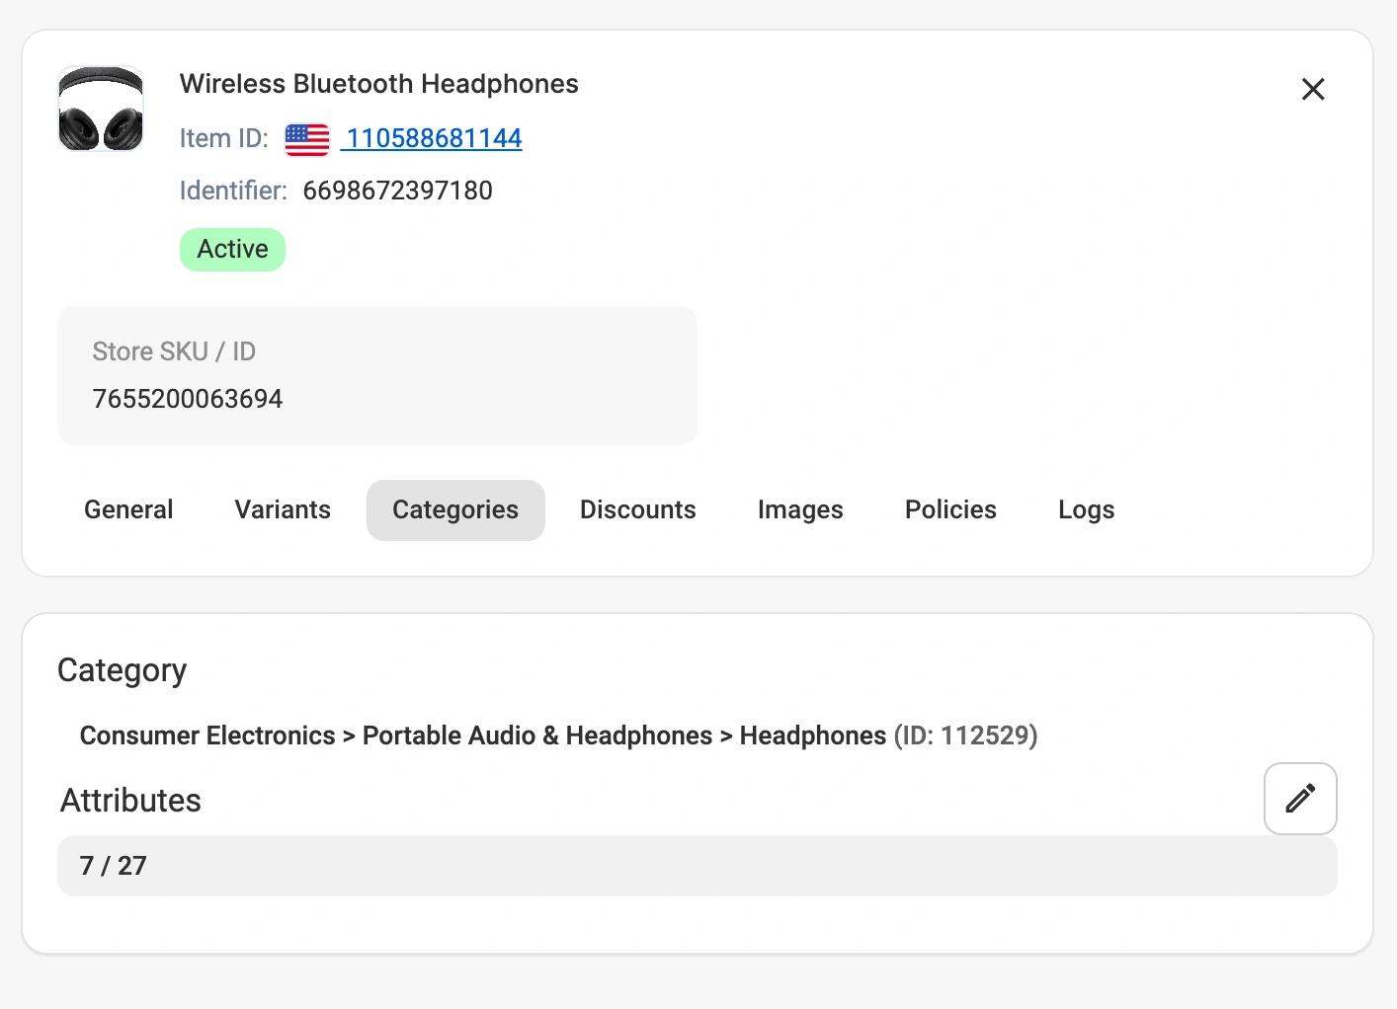
Task: Click Consumer Electronics in the category path
Action: click(x=207, y=736)
